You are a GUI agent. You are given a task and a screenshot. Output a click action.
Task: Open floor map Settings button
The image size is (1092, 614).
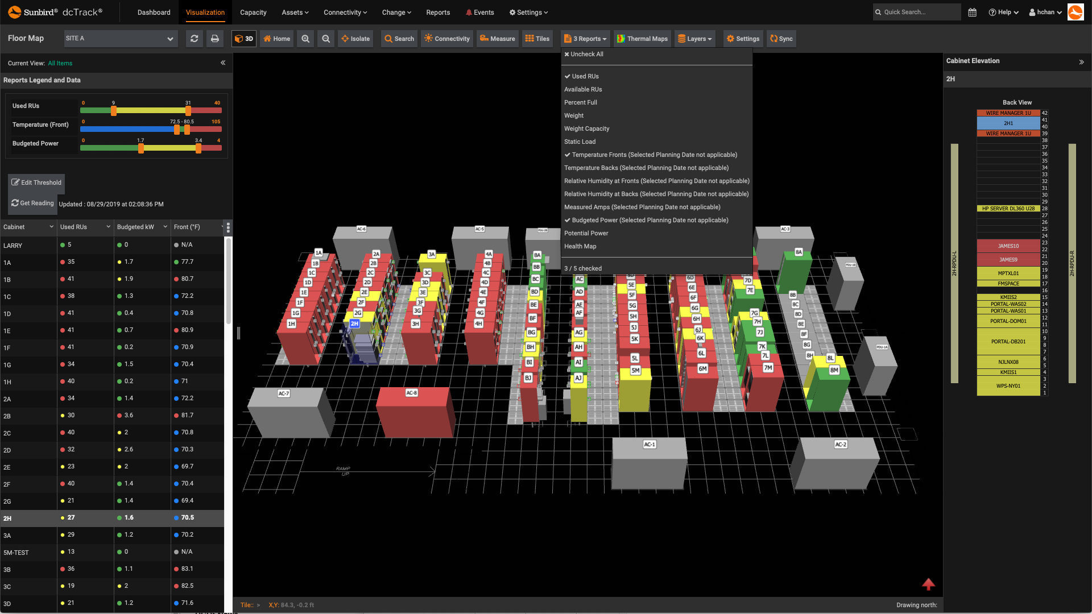(743, 39)
